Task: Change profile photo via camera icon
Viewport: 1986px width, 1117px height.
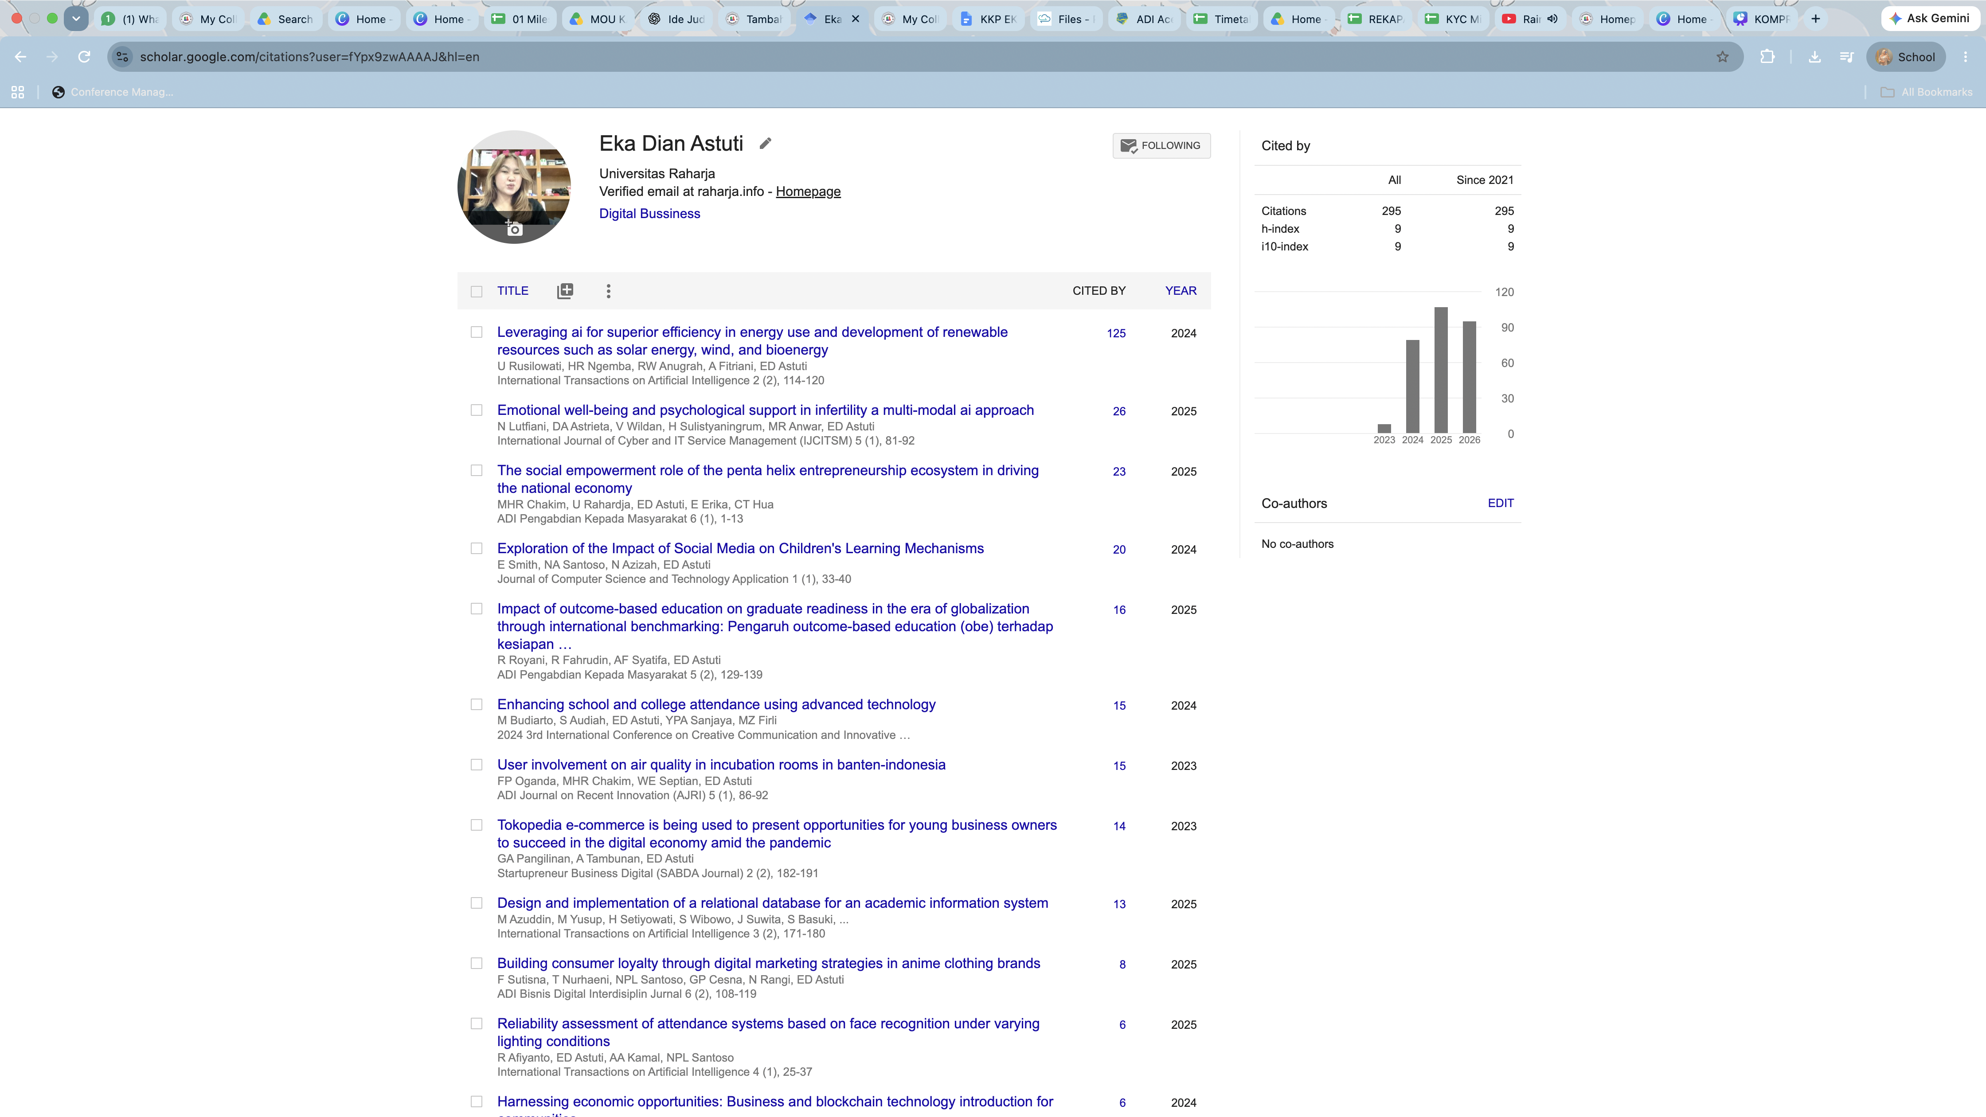Action: click(514, 229)
